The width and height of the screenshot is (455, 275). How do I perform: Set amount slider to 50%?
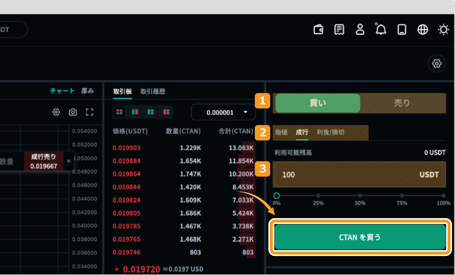point(360,196)
